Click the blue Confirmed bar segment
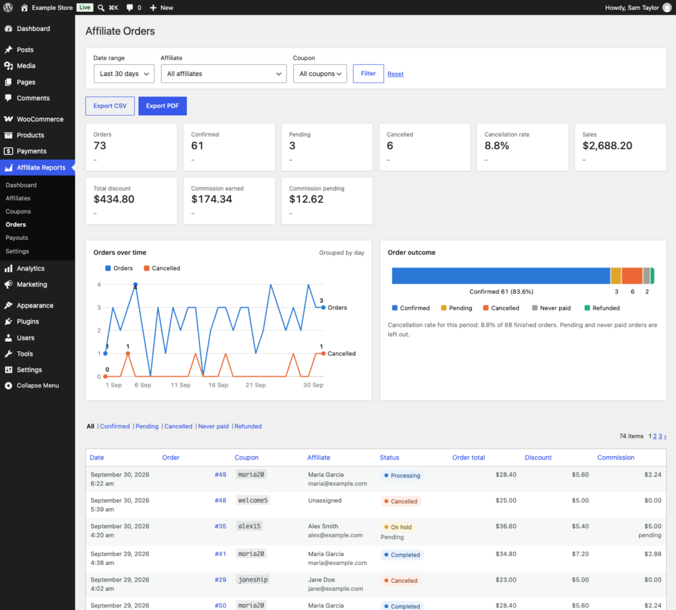The height and width of the screenshot is (610, 676). [x=500, y=276]
